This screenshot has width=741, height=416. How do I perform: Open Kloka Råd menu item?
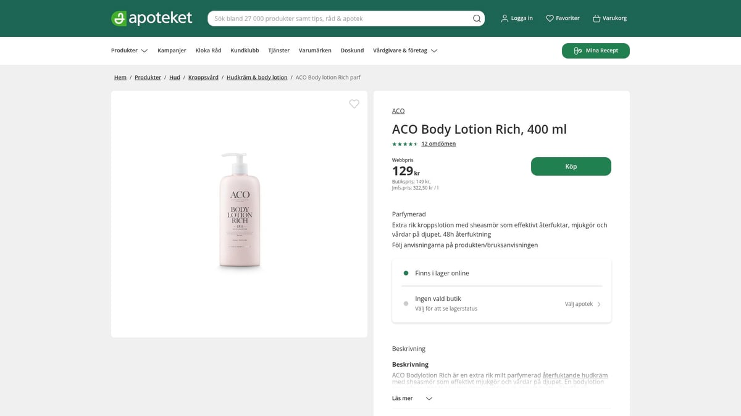click(208, 51)
